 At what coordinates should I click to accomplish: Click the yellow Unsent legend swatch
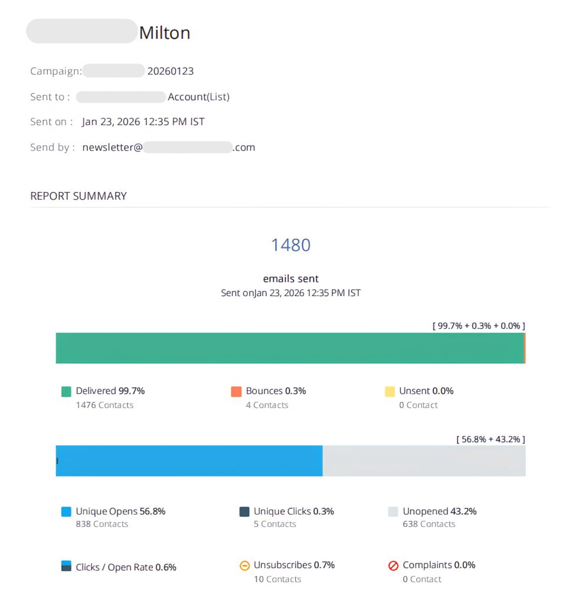pos(390,391)
